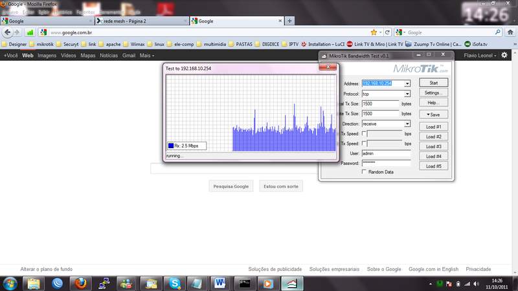The image size is (518, 291).
Task: Expand the Protocol tcp dropdown
Action: [x=407, y=94]
